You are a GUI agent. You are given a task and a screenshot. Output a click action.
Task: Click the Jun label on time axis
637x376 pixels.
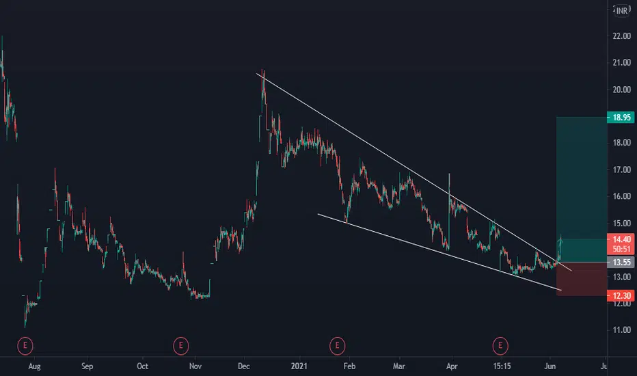pos(550,366)
